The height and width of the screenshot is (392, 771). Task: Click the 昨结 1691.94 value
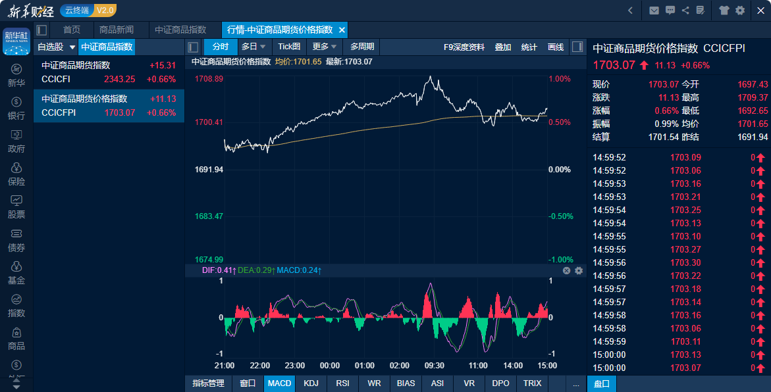[753, 137]
